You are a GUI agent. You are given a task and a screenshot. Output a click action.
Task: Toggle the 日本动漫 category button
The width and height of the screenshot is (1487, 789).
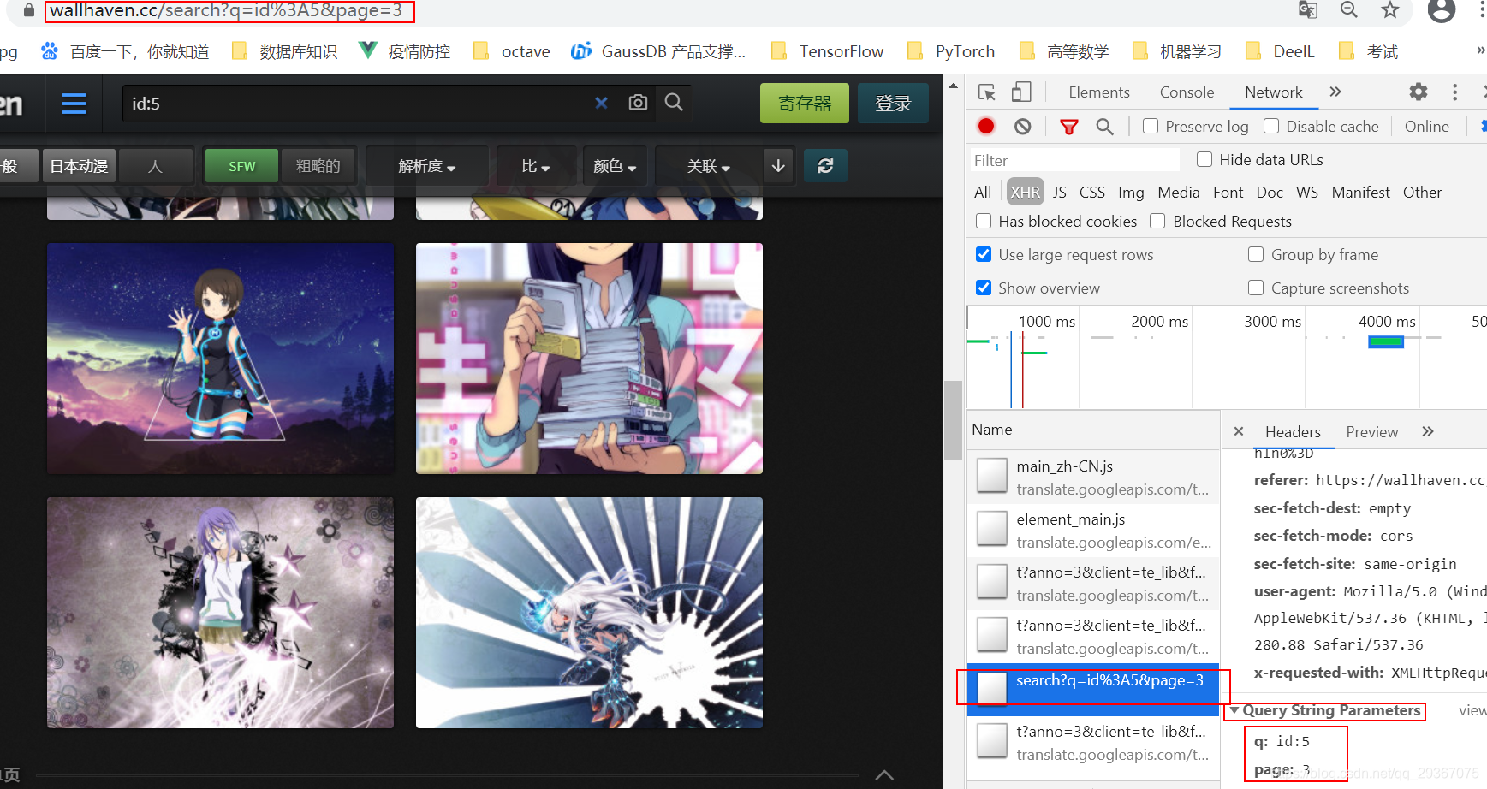[x=79, y=166]
